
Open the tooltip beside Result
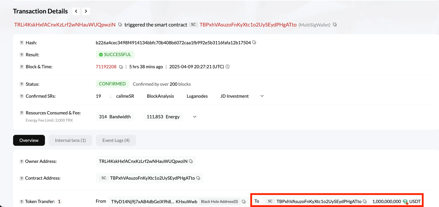point(21,54)
